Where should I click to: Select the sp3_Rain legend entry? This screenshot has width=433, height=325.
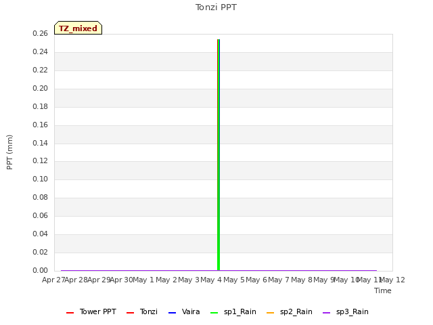tap(346, 311)
